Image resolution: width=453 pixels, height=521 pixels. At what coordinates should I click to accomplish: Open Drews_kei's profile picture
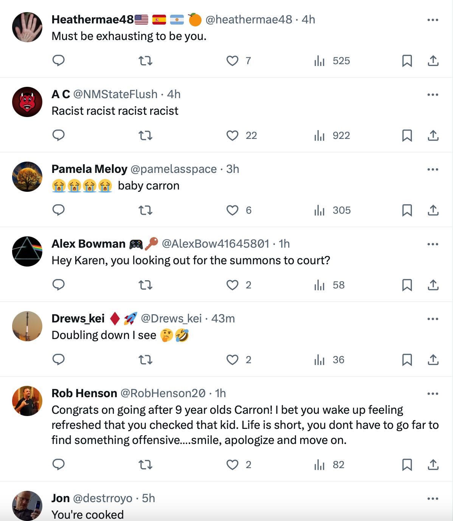27,326
